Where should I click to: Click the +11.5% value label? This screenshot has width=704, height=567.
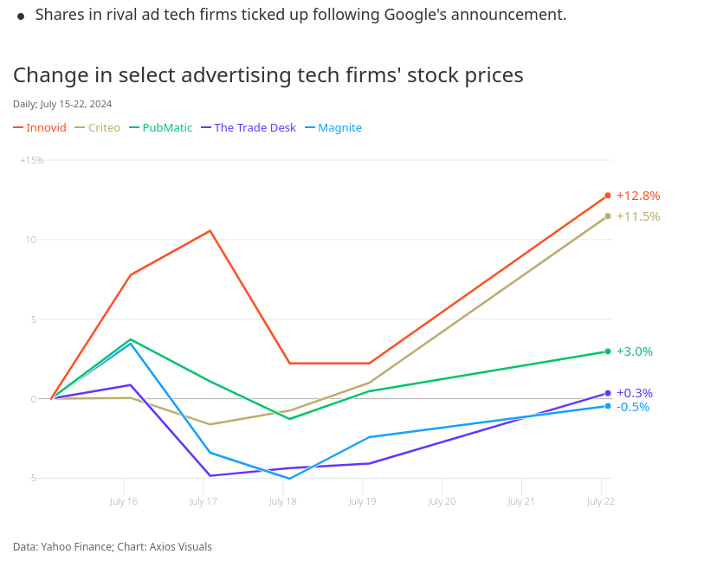point(638,216)
